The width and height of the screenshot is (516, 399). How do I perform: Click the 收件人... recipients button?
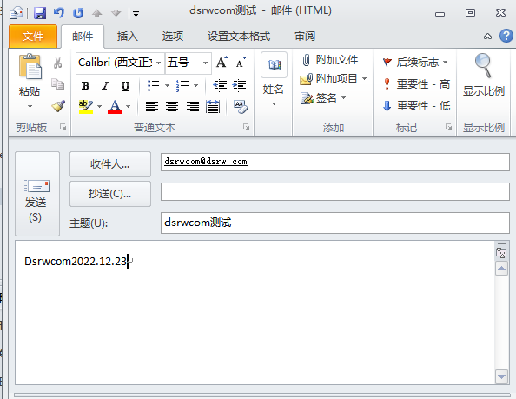[110, 164]
